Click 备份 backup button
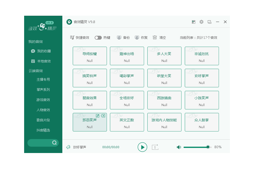Image resolution: width=254 pixels, height=169 pixels. pos(123,38)
